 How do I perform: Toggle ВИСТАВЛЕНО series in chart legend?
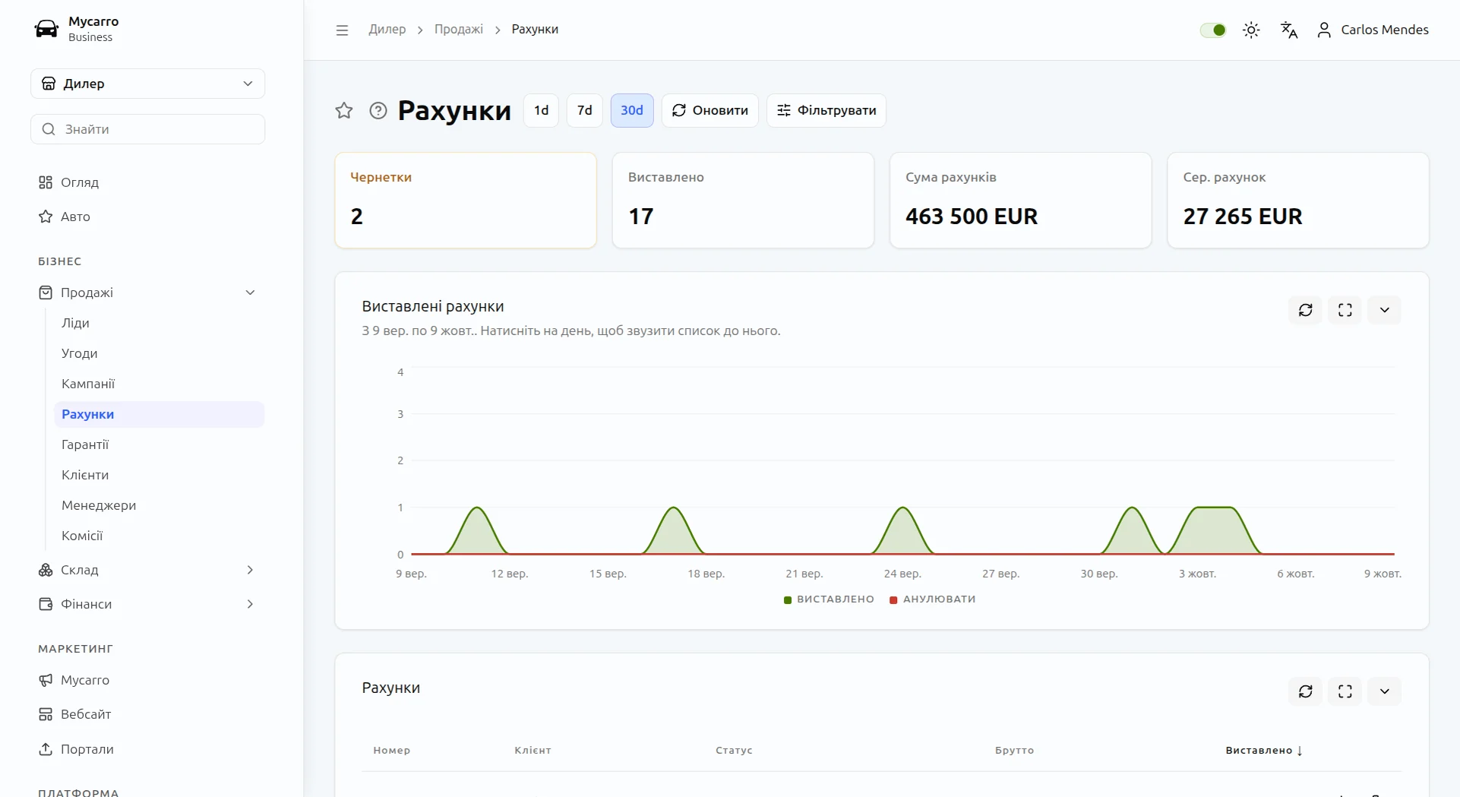pyautogui.click(x=829, y=599)
